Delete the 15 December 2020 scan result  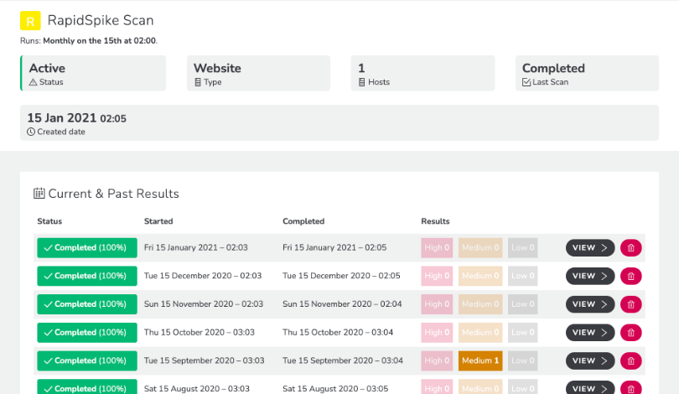(x=631, y=277)
